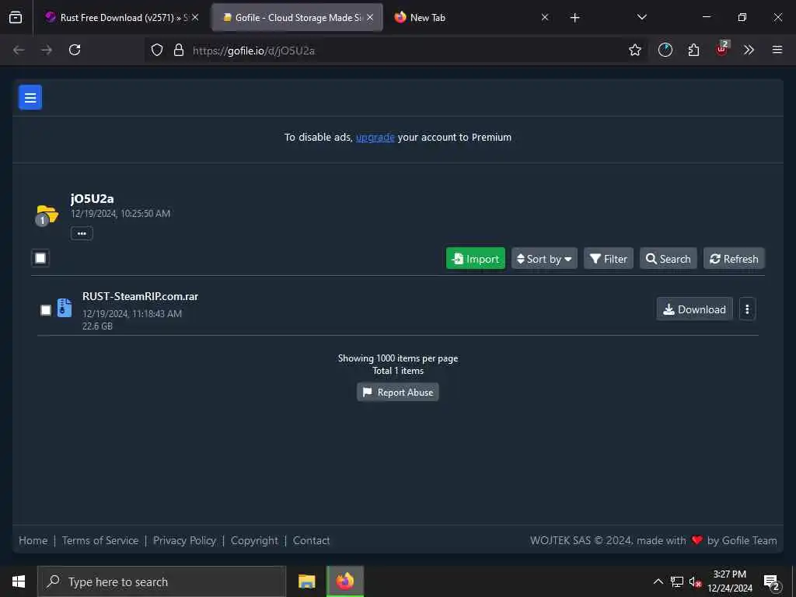
Task: Close the Gofile tab
Action: click(370, 17)
